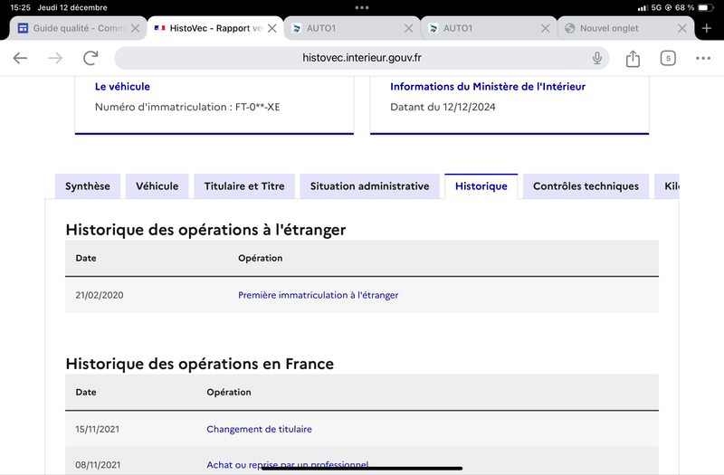Viewport: 724px width, 475px height.
Task: Open the Véhicule tab
Action: (x=157, y=186)
